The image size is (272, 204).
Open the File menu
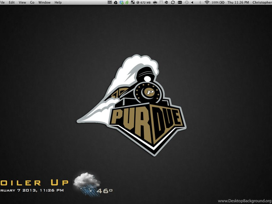click(2, 2)
